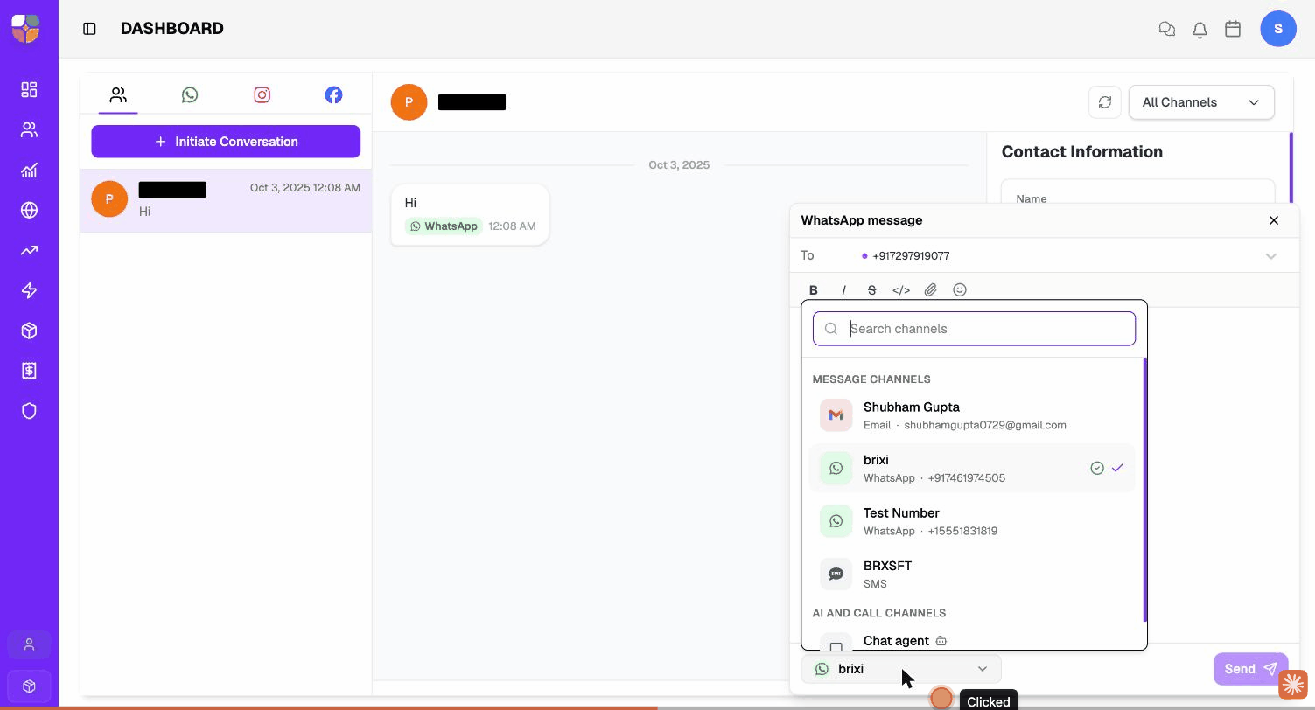Image resolution: width=1315 pixels, height=710 pixels.
Task: Click the bottom cube icon in sidebar
Action: tap(29, 686)
